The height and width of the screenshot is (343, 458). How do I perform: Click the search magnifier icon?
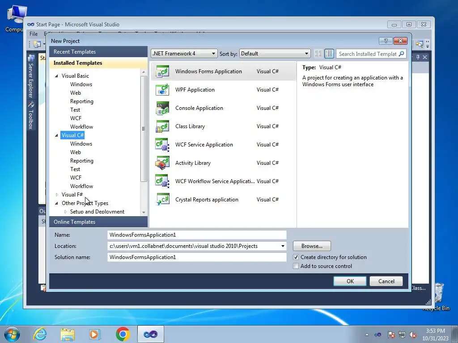402,54
